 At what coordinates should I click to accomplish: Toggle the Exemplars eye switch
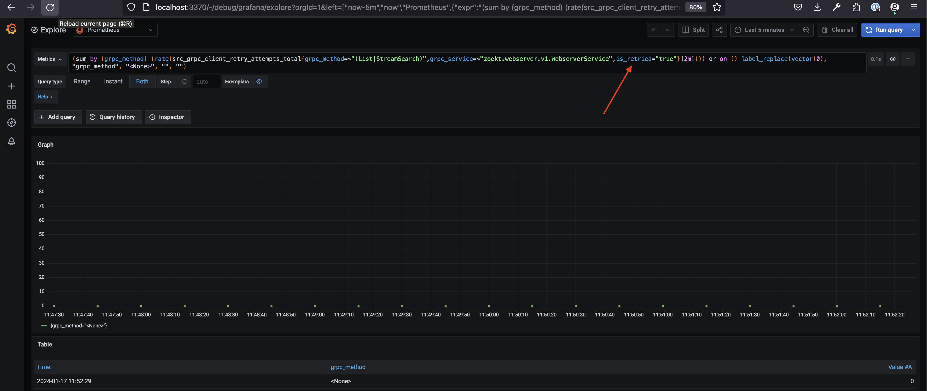tap(259, 82)
